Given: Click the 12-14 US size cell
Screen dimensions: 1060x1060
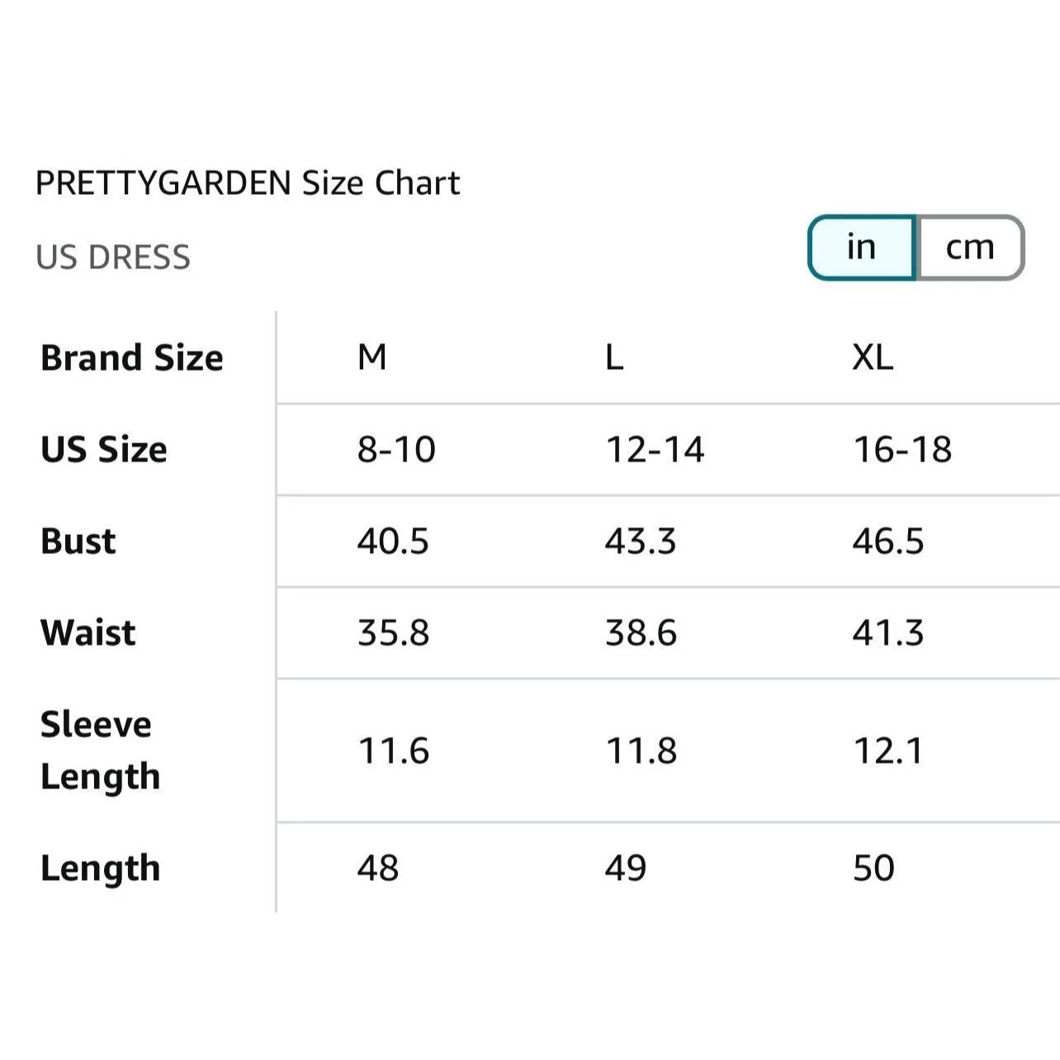Looking at the screenshot, I should (655, 449).
